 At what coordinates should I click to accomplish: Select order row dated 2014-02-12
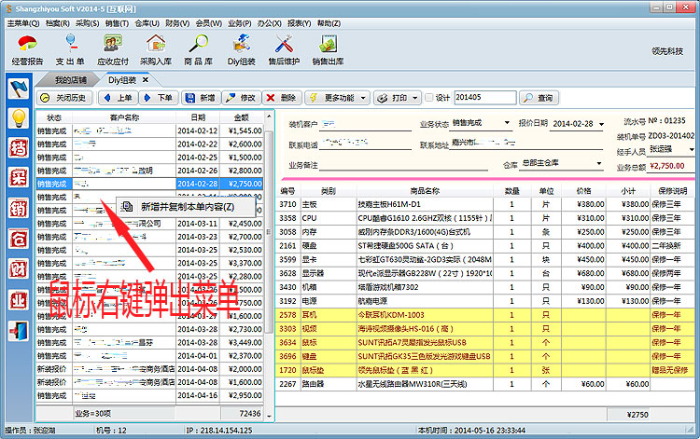pyautogui.click(x=149, y=130)
